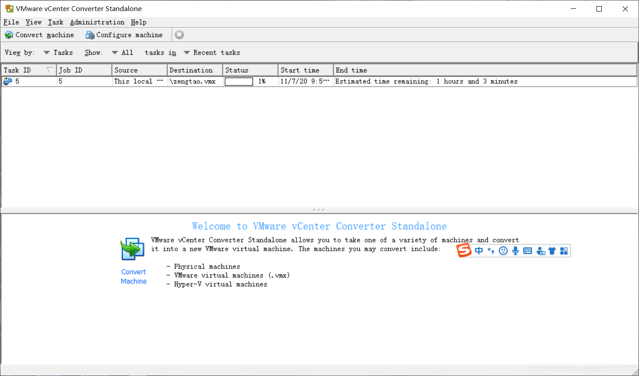
Task: Open the View by Tasks dropdown
Action: [x=58, y=53]
